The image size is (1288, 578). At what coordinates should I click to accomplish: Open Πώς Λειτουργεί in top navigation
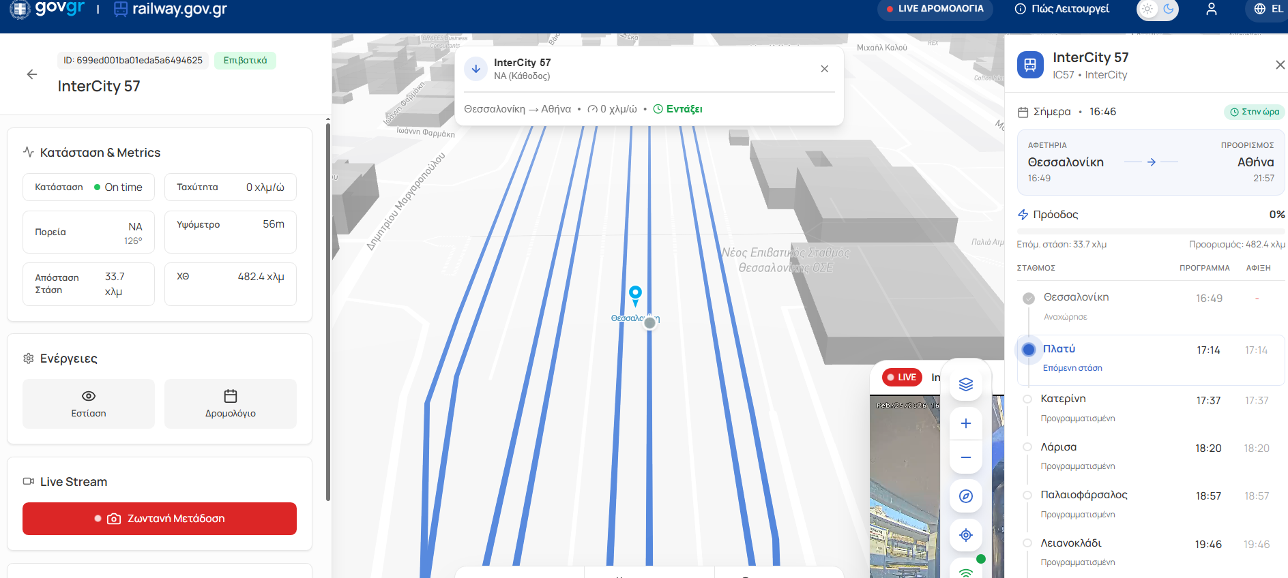coord(1062,9)
